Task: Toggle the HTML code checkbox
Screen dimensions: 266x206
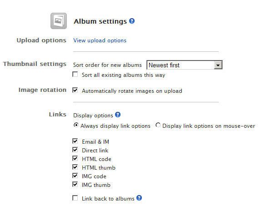Action: pos(75,158)
